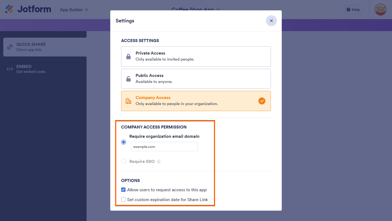Click the Private Access lock icon
This screenshot has height=221, width=392.
[x=128, y=56]
